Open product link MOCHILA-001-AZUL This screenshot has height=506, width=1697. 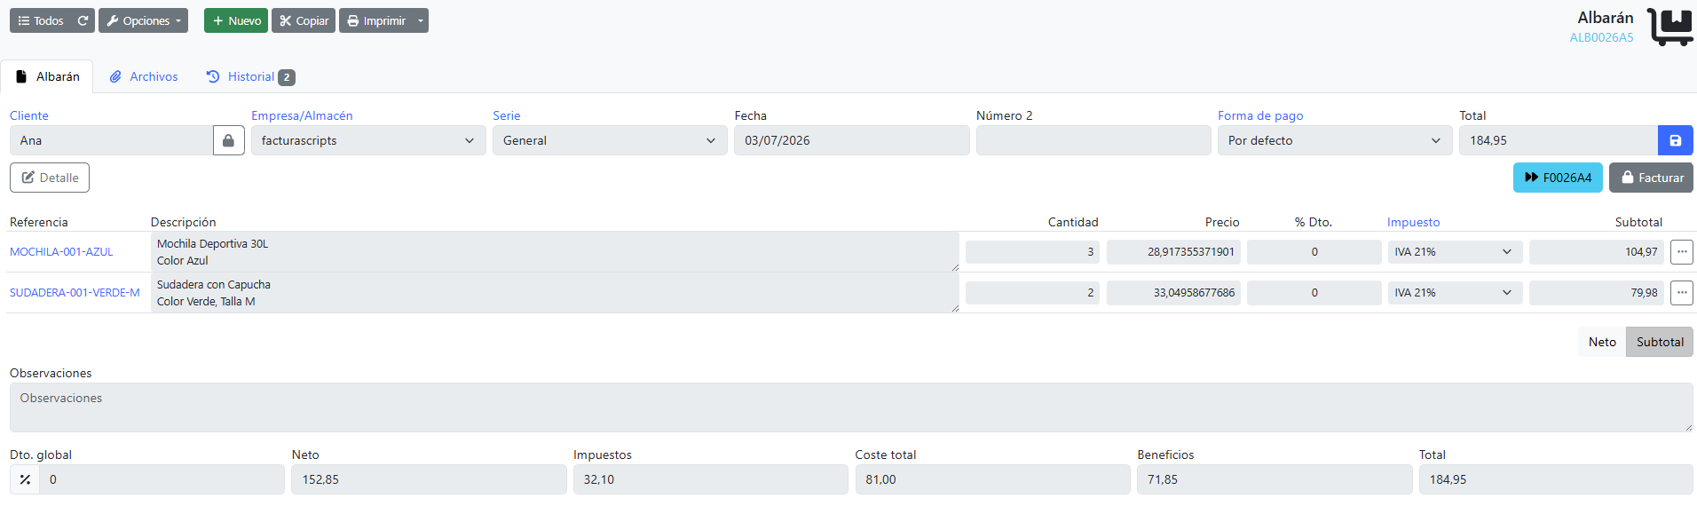61,252
